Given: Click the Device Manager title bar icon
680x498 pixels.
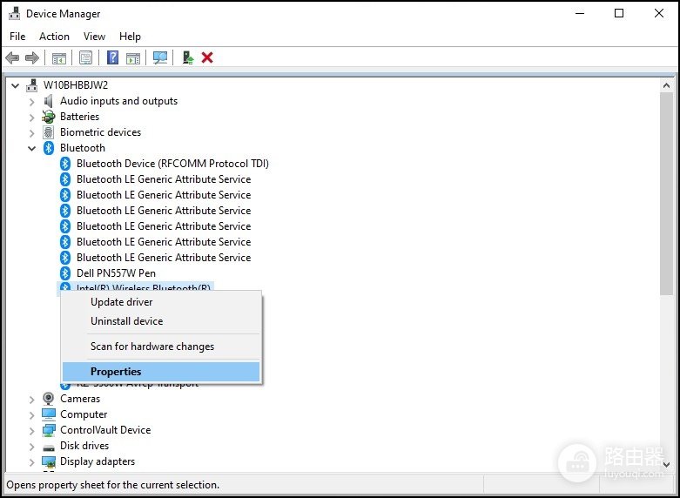Looking at the screenshot, I should (14, 14).
